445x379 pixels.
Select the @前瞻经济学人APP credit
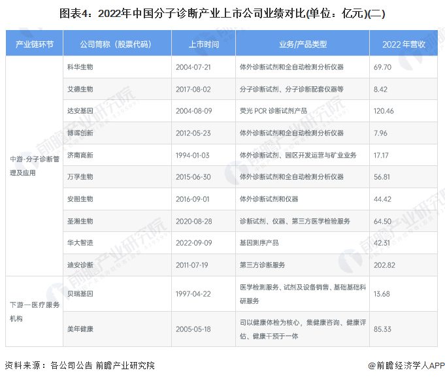tap(406, 365)
